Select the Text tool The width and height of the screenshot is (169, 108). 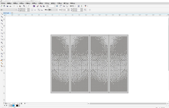[2, 43]
